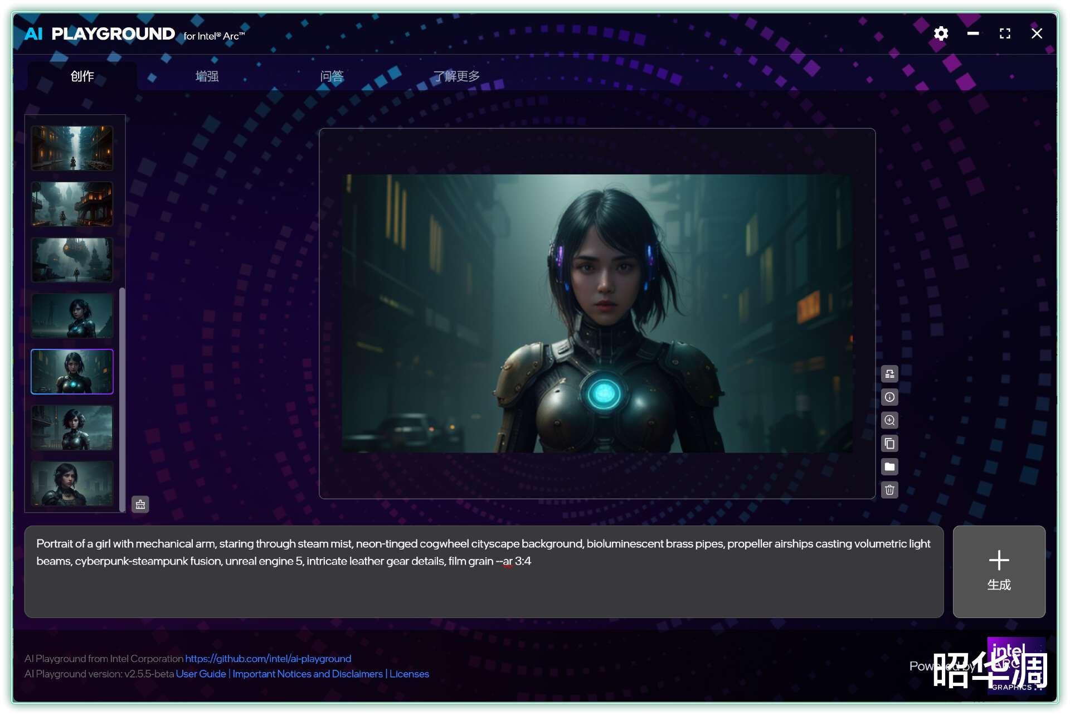Click inside the prompt text field
The image size is (1070, 715).
click(x=484, y=585)
